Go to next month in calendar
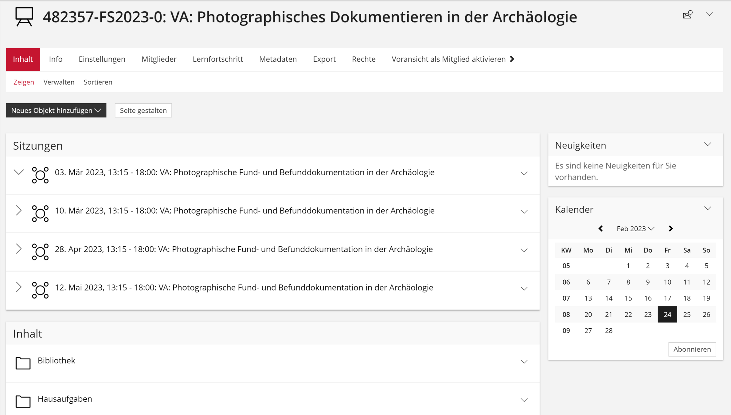731x415 pixels. [x=670, y=228]
